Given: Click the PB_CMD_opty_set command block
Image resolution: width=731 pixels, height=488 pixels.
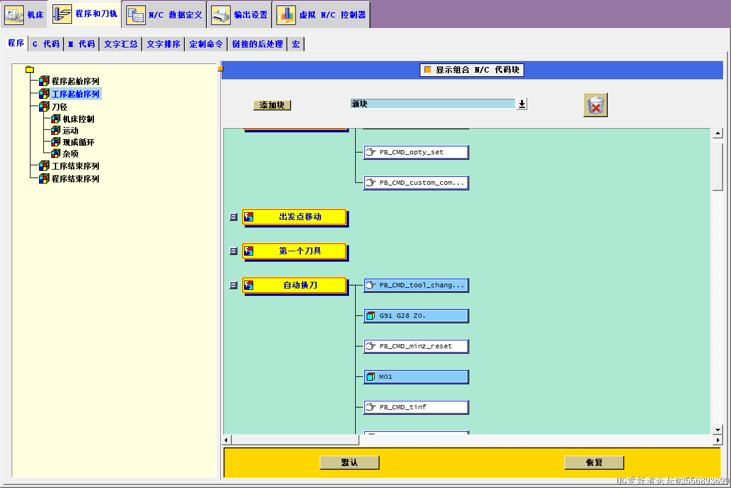Looking at the screenshot, I should [x=416, y=152].
